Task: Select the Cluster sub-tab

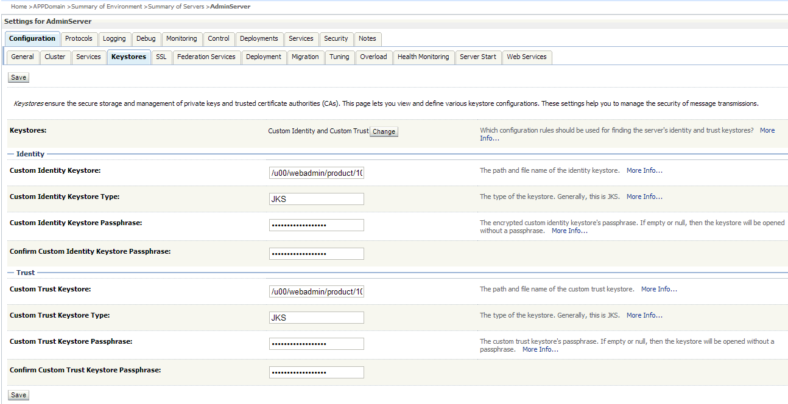Action: coord(55,57)
